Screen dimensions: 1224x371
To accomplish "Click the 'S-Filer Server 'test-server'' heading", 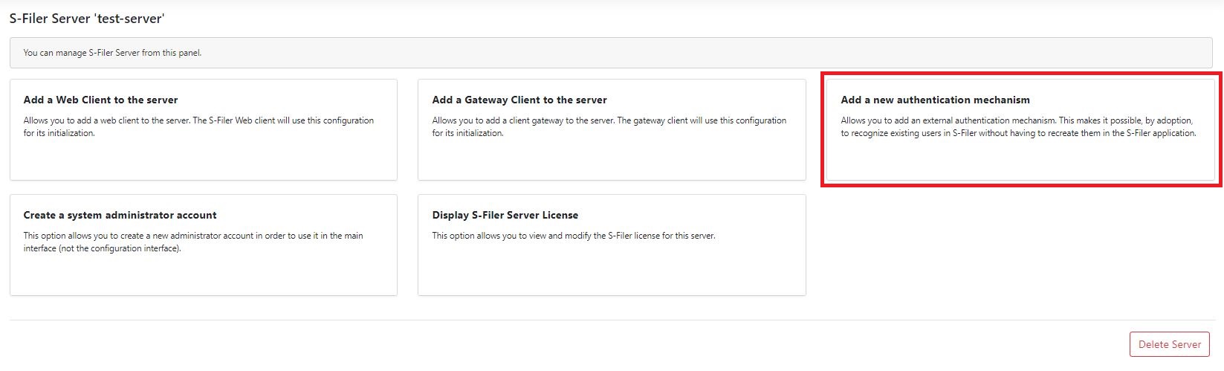I will click(x=87, y=19).
